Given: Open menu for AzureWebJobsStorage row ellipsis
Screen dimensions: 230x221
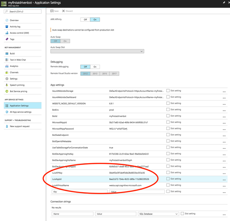Looking at the screenshot, I should 224,92.
